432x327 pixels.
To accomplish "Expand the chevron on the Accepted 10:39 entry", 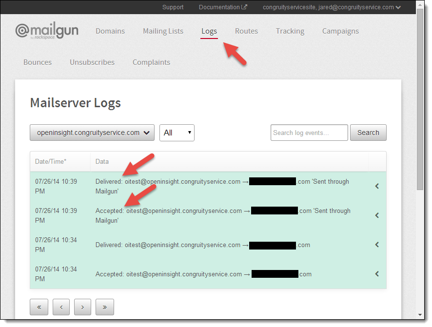I will click(x=376, y=215).
